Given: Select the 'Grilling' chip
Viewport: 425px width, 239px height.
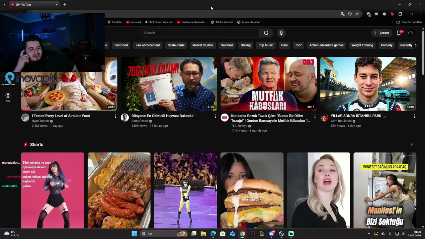Looking at the screenshot, I should coord(246,45).
